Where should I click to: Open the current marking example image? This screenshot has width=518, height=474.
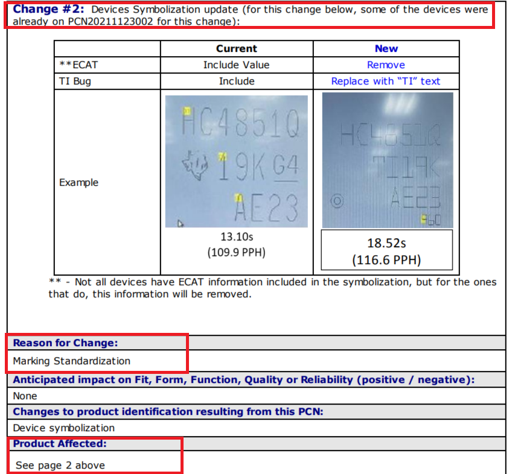[237, 162]
